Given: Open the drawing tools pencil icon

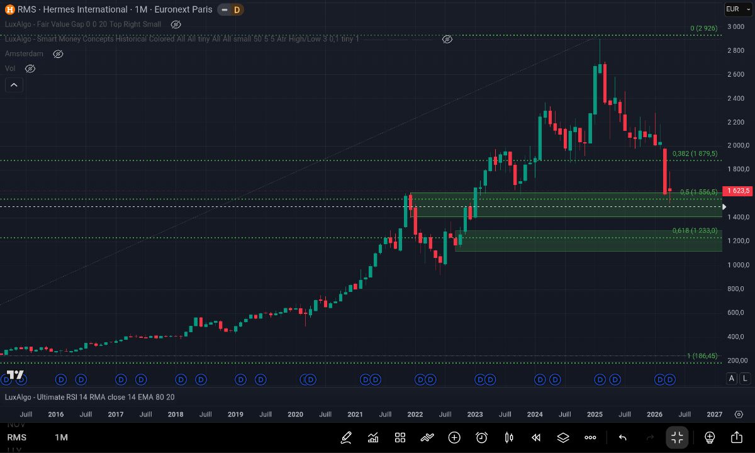Looking at the screenshot, I should [346, 437].
